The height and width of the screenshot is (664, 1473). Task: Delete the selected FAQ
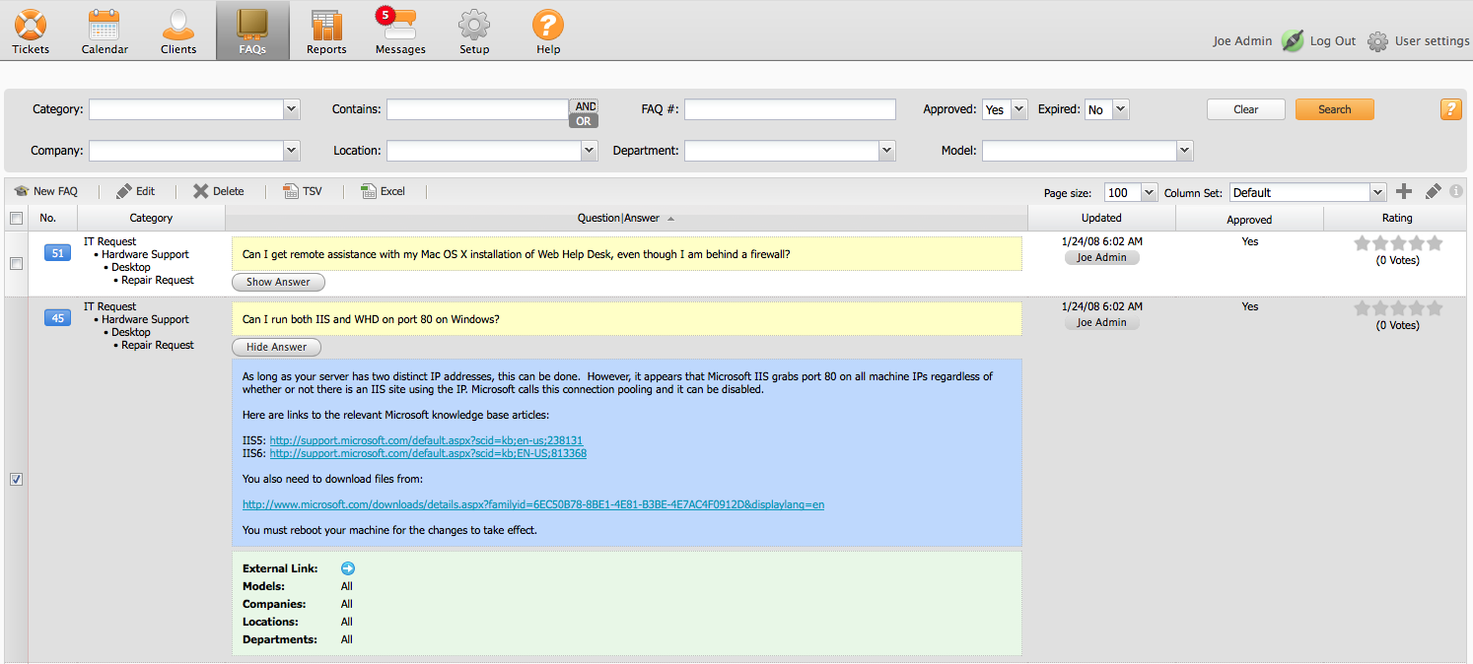(218, 191)
